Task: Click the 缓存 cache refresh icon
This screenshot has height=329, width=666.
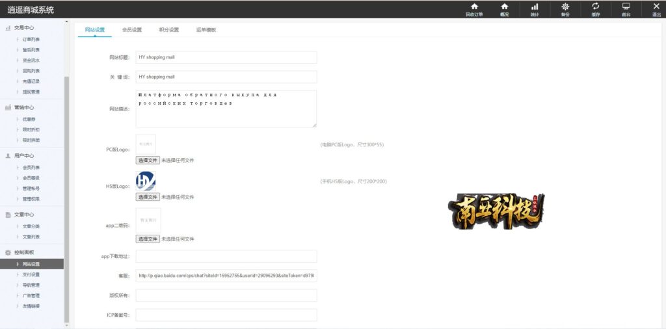Action: click(596, 7)
